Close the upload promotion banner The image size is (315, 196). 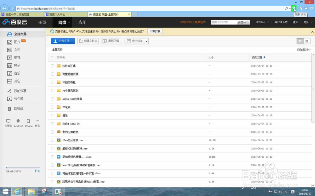click(312, 32)
